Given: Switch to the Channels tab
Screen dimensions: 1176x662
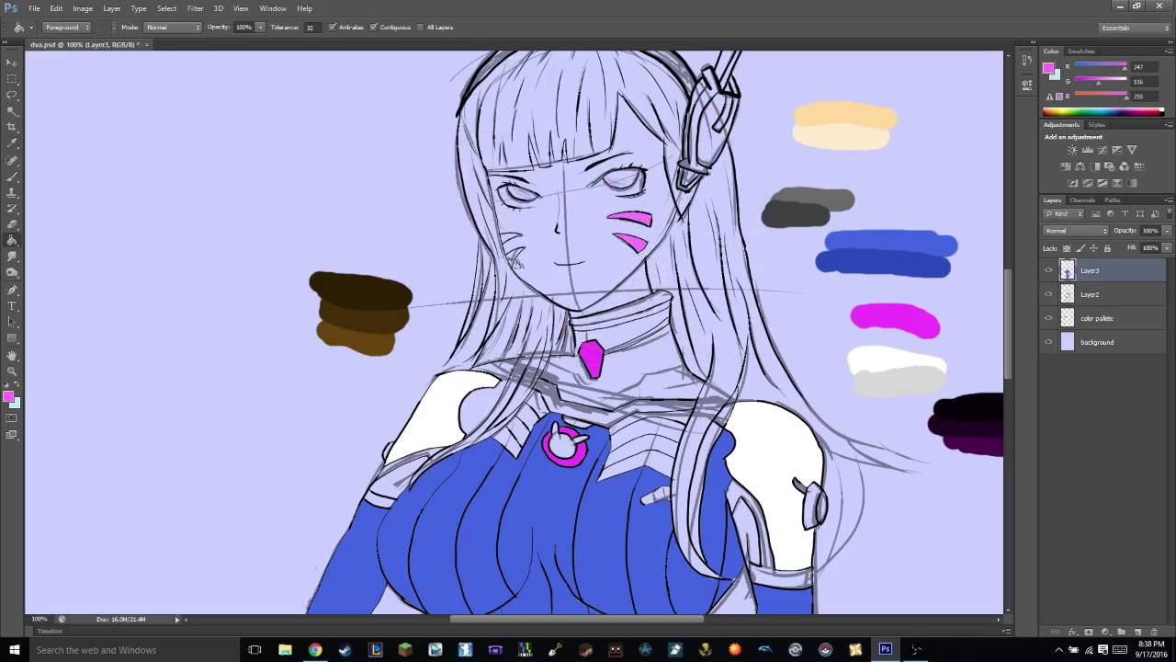Looking at the screenshot, I should [1082, 200].
